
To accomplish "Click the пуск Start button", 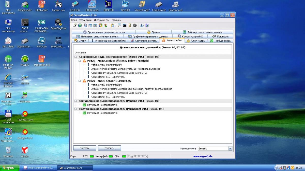I will coord(10,168).
